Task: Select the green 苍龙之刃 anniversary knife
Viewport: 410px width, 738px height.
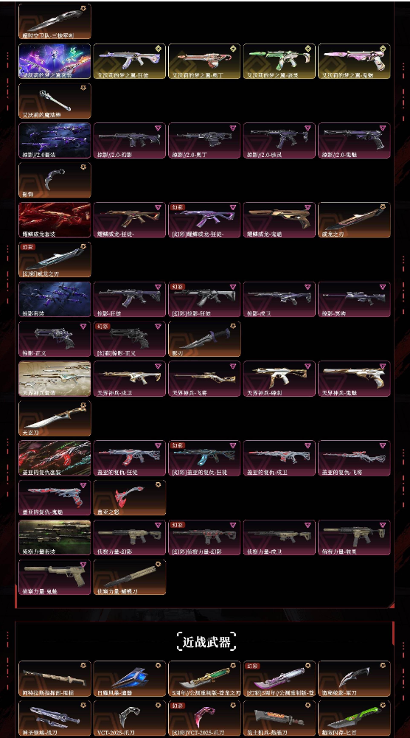Action: (204, 679)
